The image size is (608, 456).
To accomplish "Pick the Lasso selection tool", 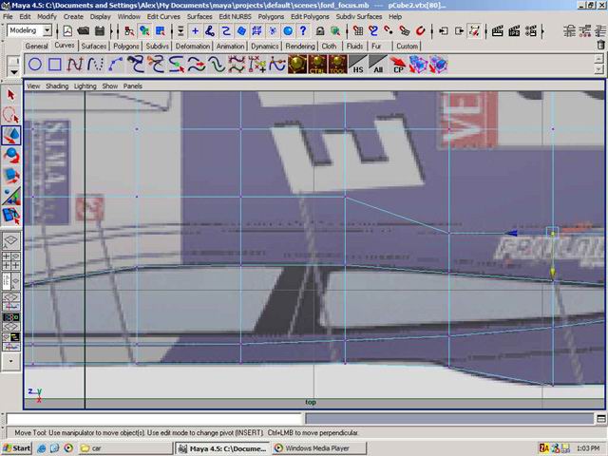I will [11, 115].
